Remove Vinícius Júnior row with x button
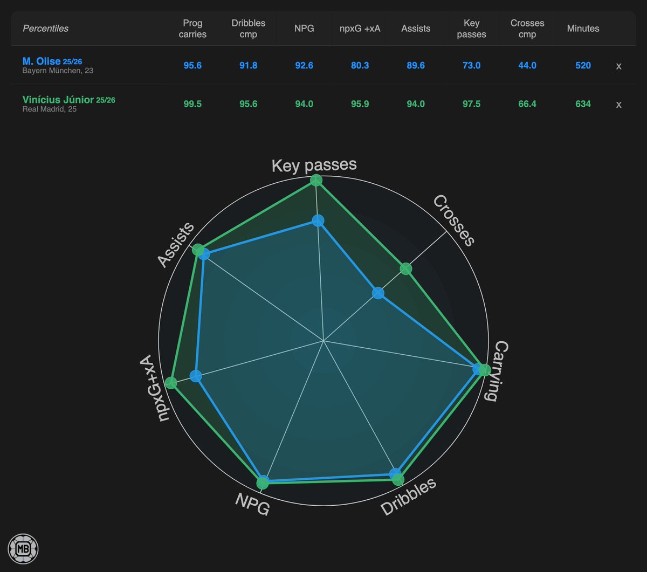The height and width of the screenshot is (572, 647). tap(619, 104)
